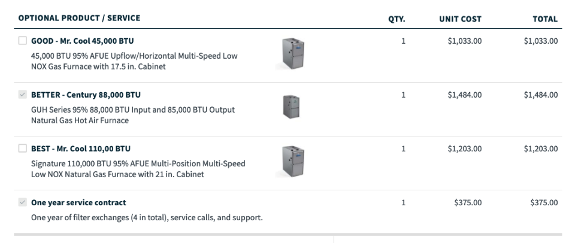Select the BEST - Mr. Cool 110,00 BTU checkbox
This screenshot has height=243, width=578.
[23, 148]
